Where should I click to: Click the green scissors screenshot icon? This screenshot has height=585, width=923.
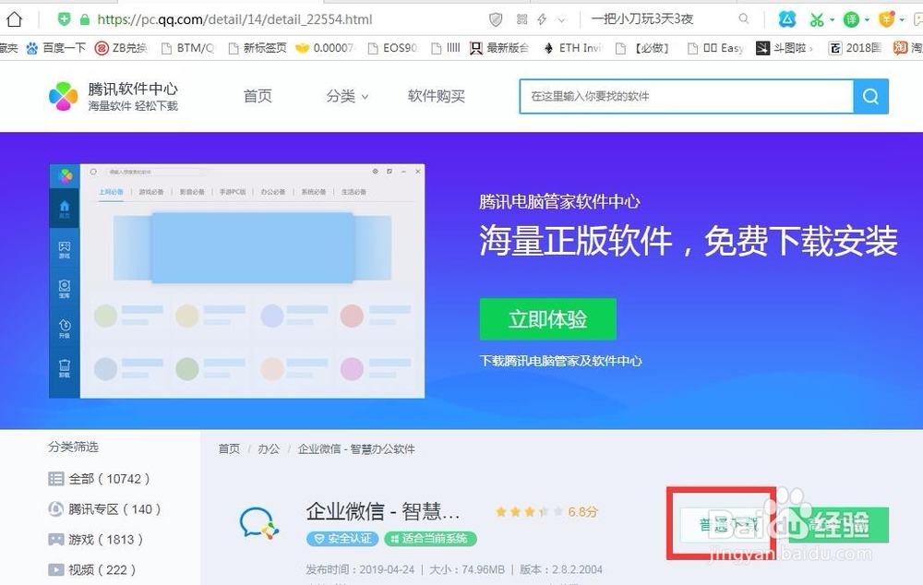(x=817, y=20)
